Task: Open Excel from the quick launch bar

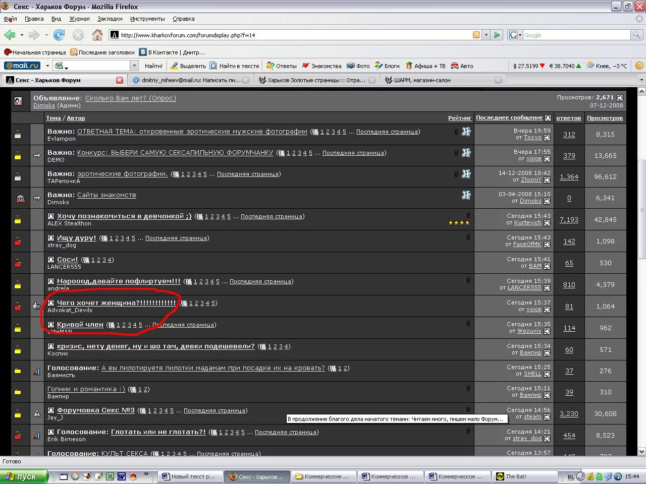Action: tap(110, 476)
